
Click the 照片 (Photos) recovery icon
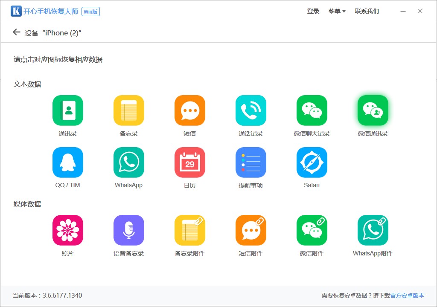pos(67,230)
